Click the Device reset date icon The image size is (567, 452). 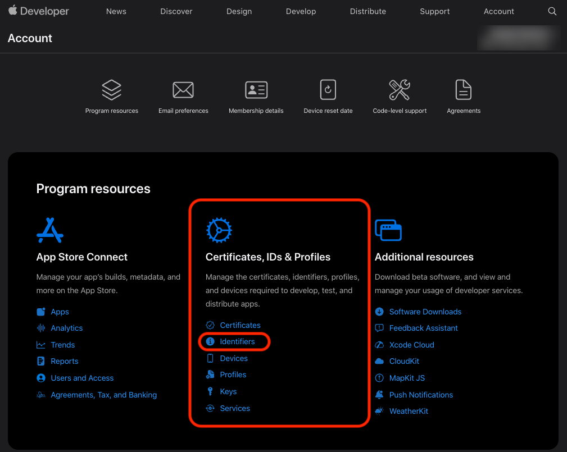coord(328,90)
